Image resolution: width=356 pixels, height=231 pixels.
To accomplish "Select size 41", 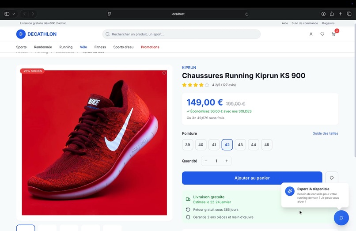I will [x=214, y=145].
